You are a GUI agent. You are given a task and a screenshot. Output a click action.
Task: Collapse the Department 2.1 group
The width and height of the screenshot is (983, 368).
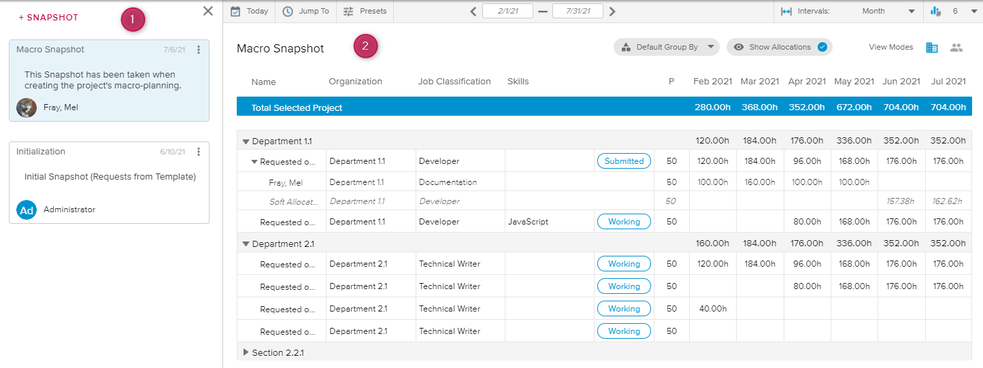point(246,244)
